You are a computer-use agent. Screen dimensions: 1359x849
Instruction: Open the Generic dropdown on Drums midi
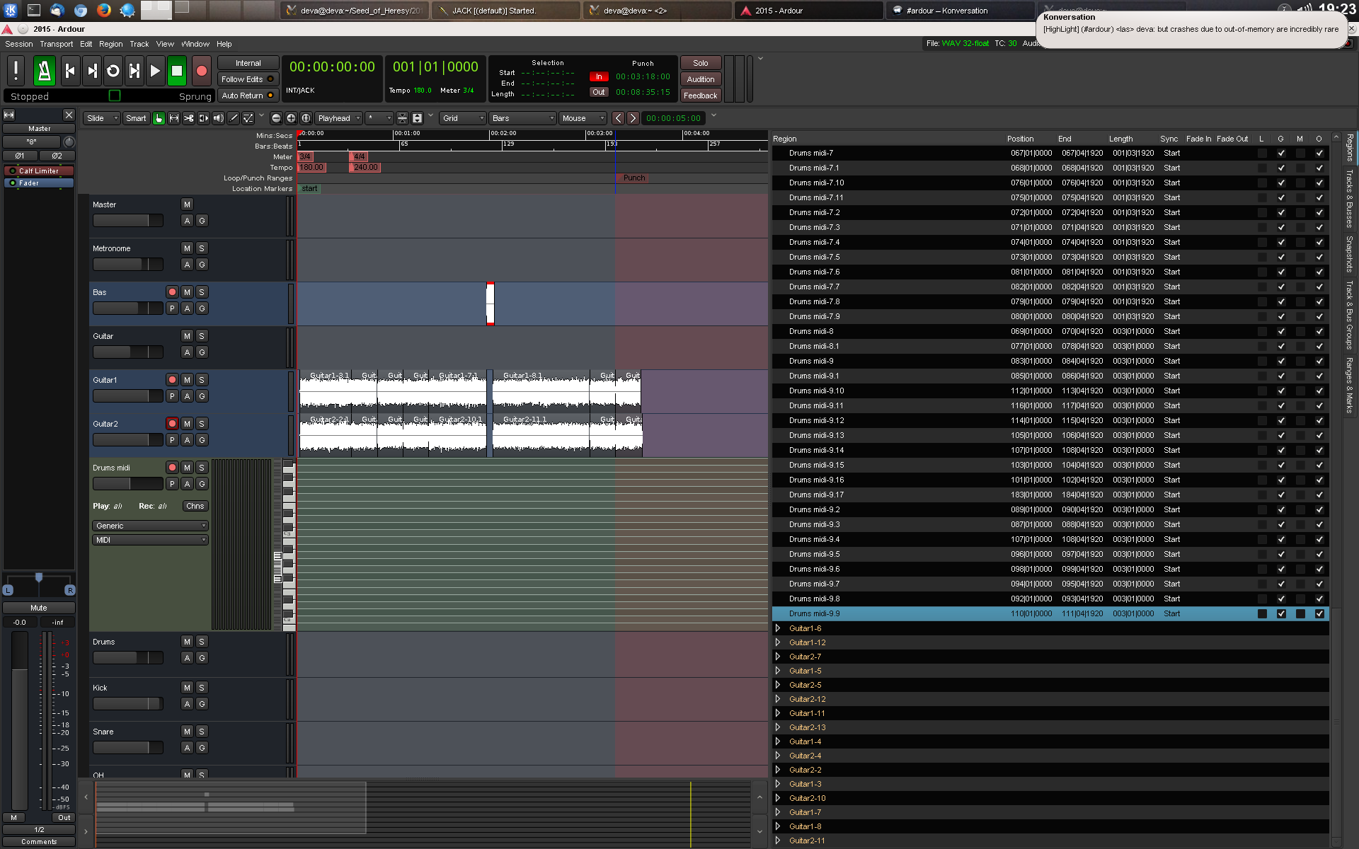coord(150,526)
